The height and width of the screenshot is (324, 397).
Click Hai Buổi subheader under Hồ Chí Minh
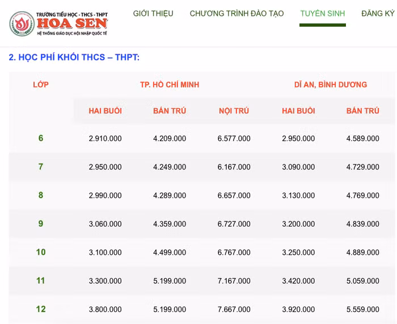[x=105, y=111]
